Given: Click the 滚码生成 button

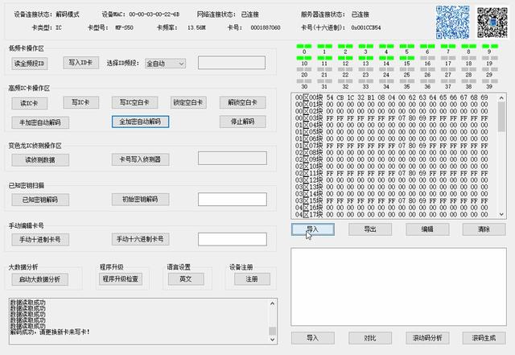Looking at the screenshot, I should (484, 338).
